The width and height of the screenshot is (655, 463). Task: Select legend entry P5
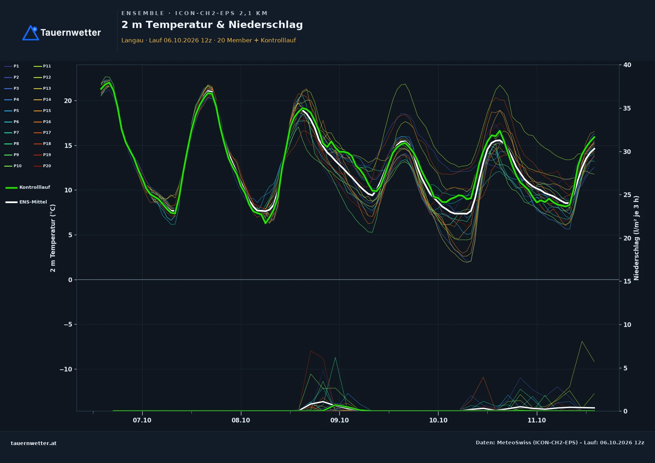(x=12, y=111)
